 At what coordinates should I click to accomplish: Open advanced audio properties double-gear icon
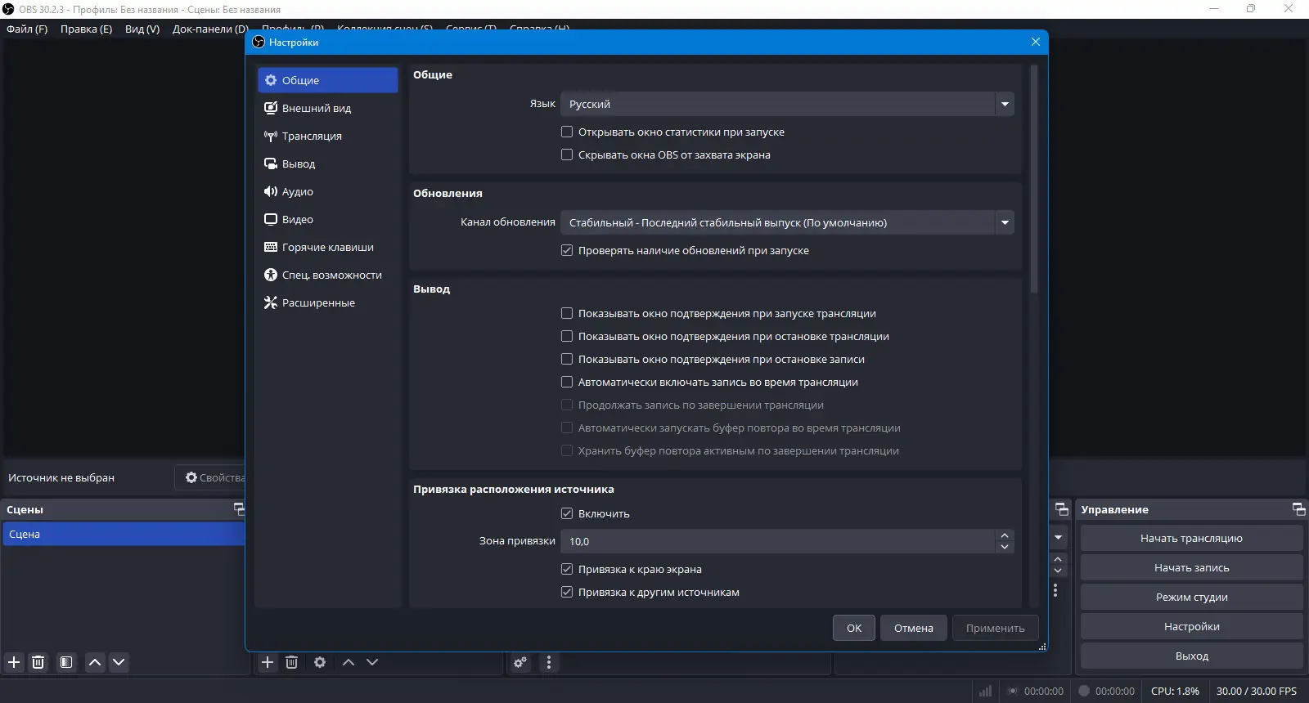tap(520, 662)
